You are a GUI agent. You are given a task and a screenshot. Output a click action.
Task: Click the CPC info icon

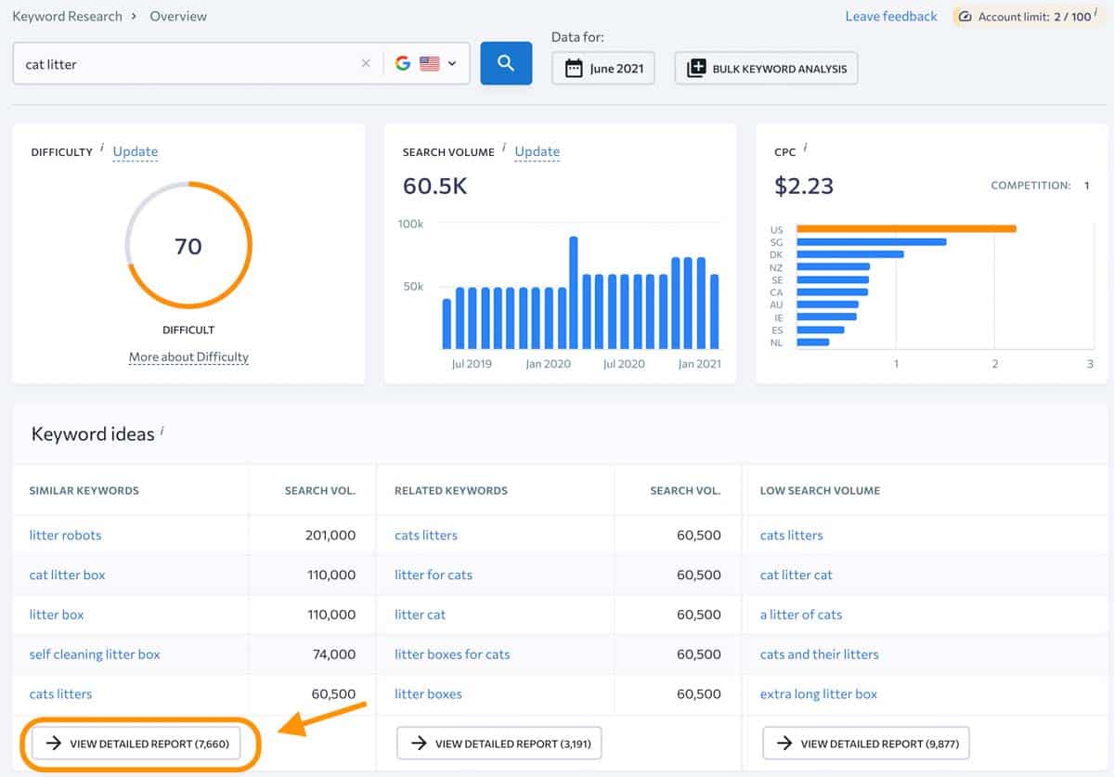coord(805,148)
